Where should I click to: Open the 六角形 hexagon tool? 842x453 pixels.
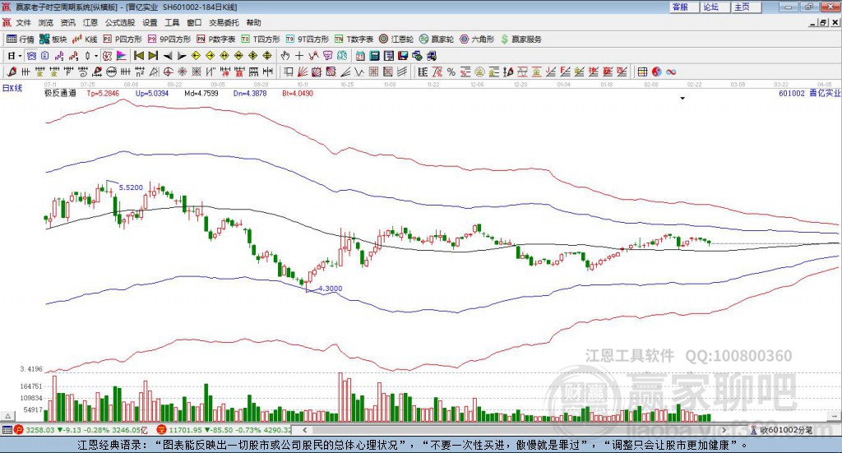pos(476,39)
